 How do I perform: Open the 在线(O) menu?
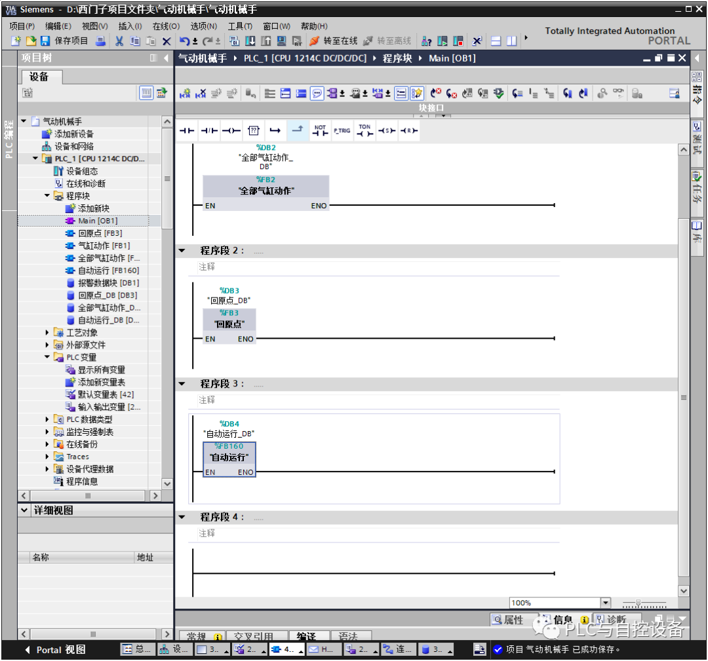point(166,26)
